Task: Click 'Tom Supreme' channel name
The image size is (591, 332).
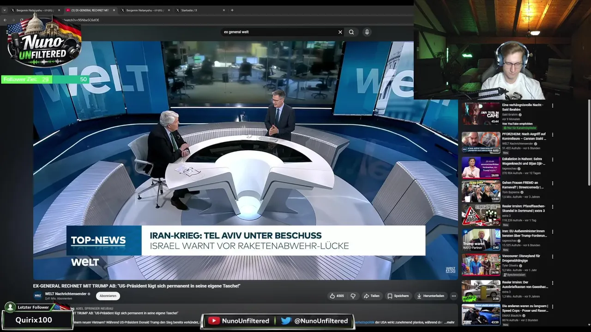Action: click(x=510, y=192)
